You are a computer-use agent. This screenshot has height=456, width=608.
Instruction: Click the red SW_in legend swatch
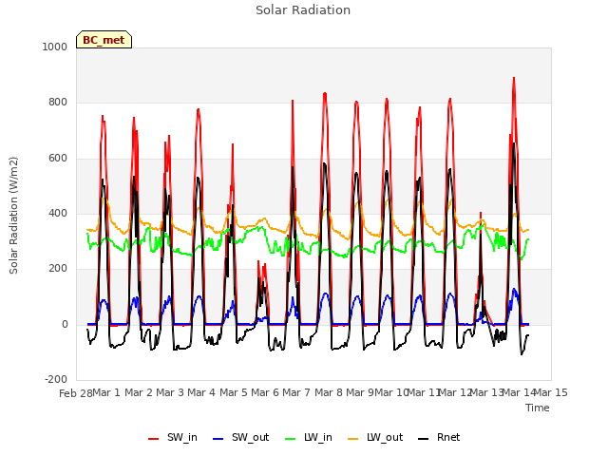(154, 439)
